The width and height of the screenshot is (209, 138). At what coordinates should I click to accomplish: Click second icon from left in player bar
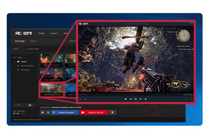tap(85, 99)
